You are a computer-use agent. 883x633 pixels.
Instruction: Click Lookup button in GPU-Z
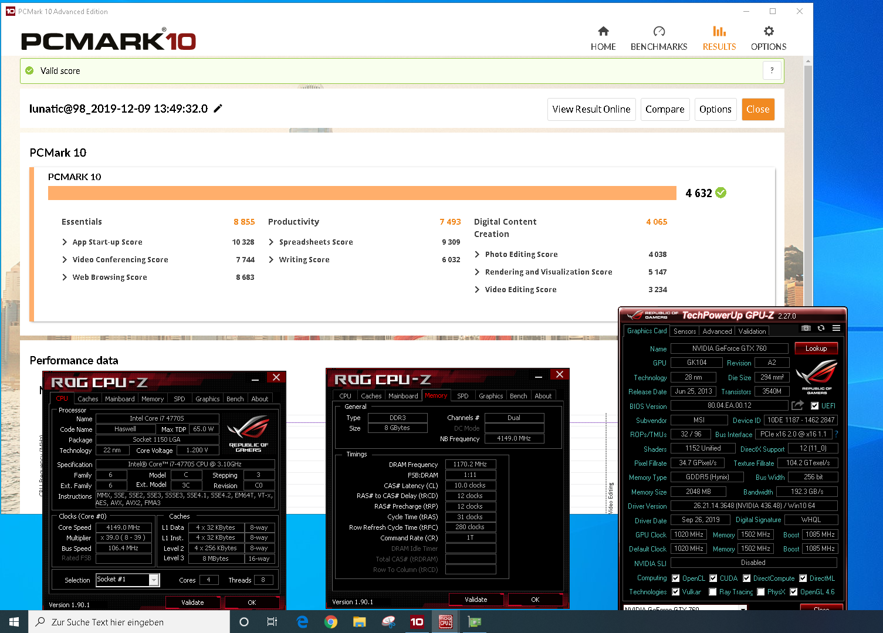click(816, 348)
